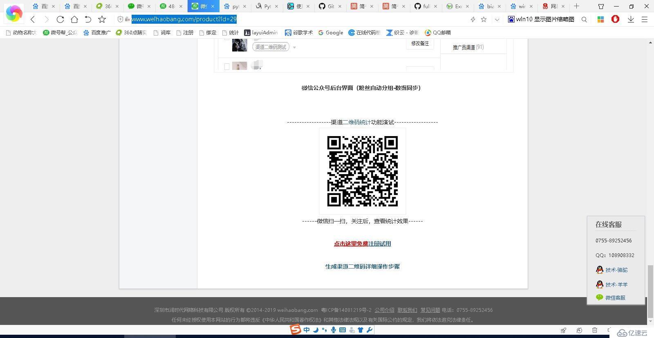Viewport: 654px width, 338px height.
Task: Open the Google bookmark
Action: 331,32
